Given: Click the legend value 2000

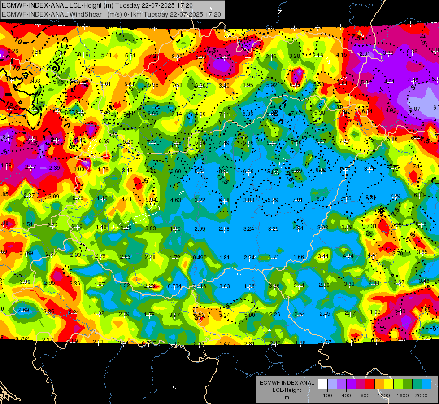Looking at the screenshot, I should point(422,395).
